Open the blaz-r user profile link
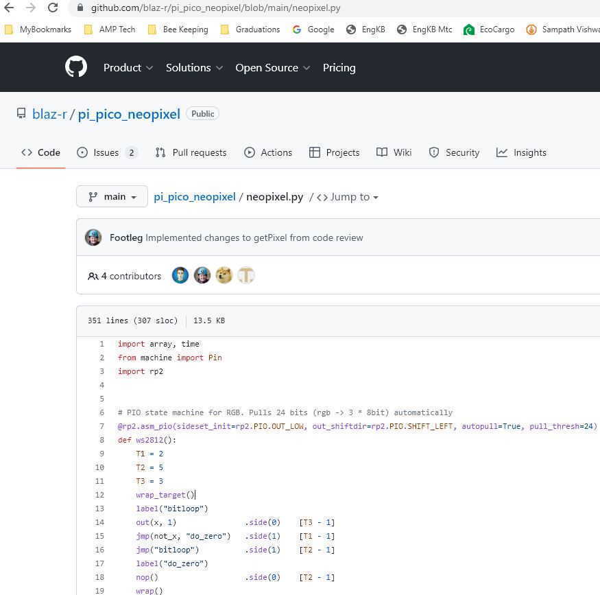 49,114
